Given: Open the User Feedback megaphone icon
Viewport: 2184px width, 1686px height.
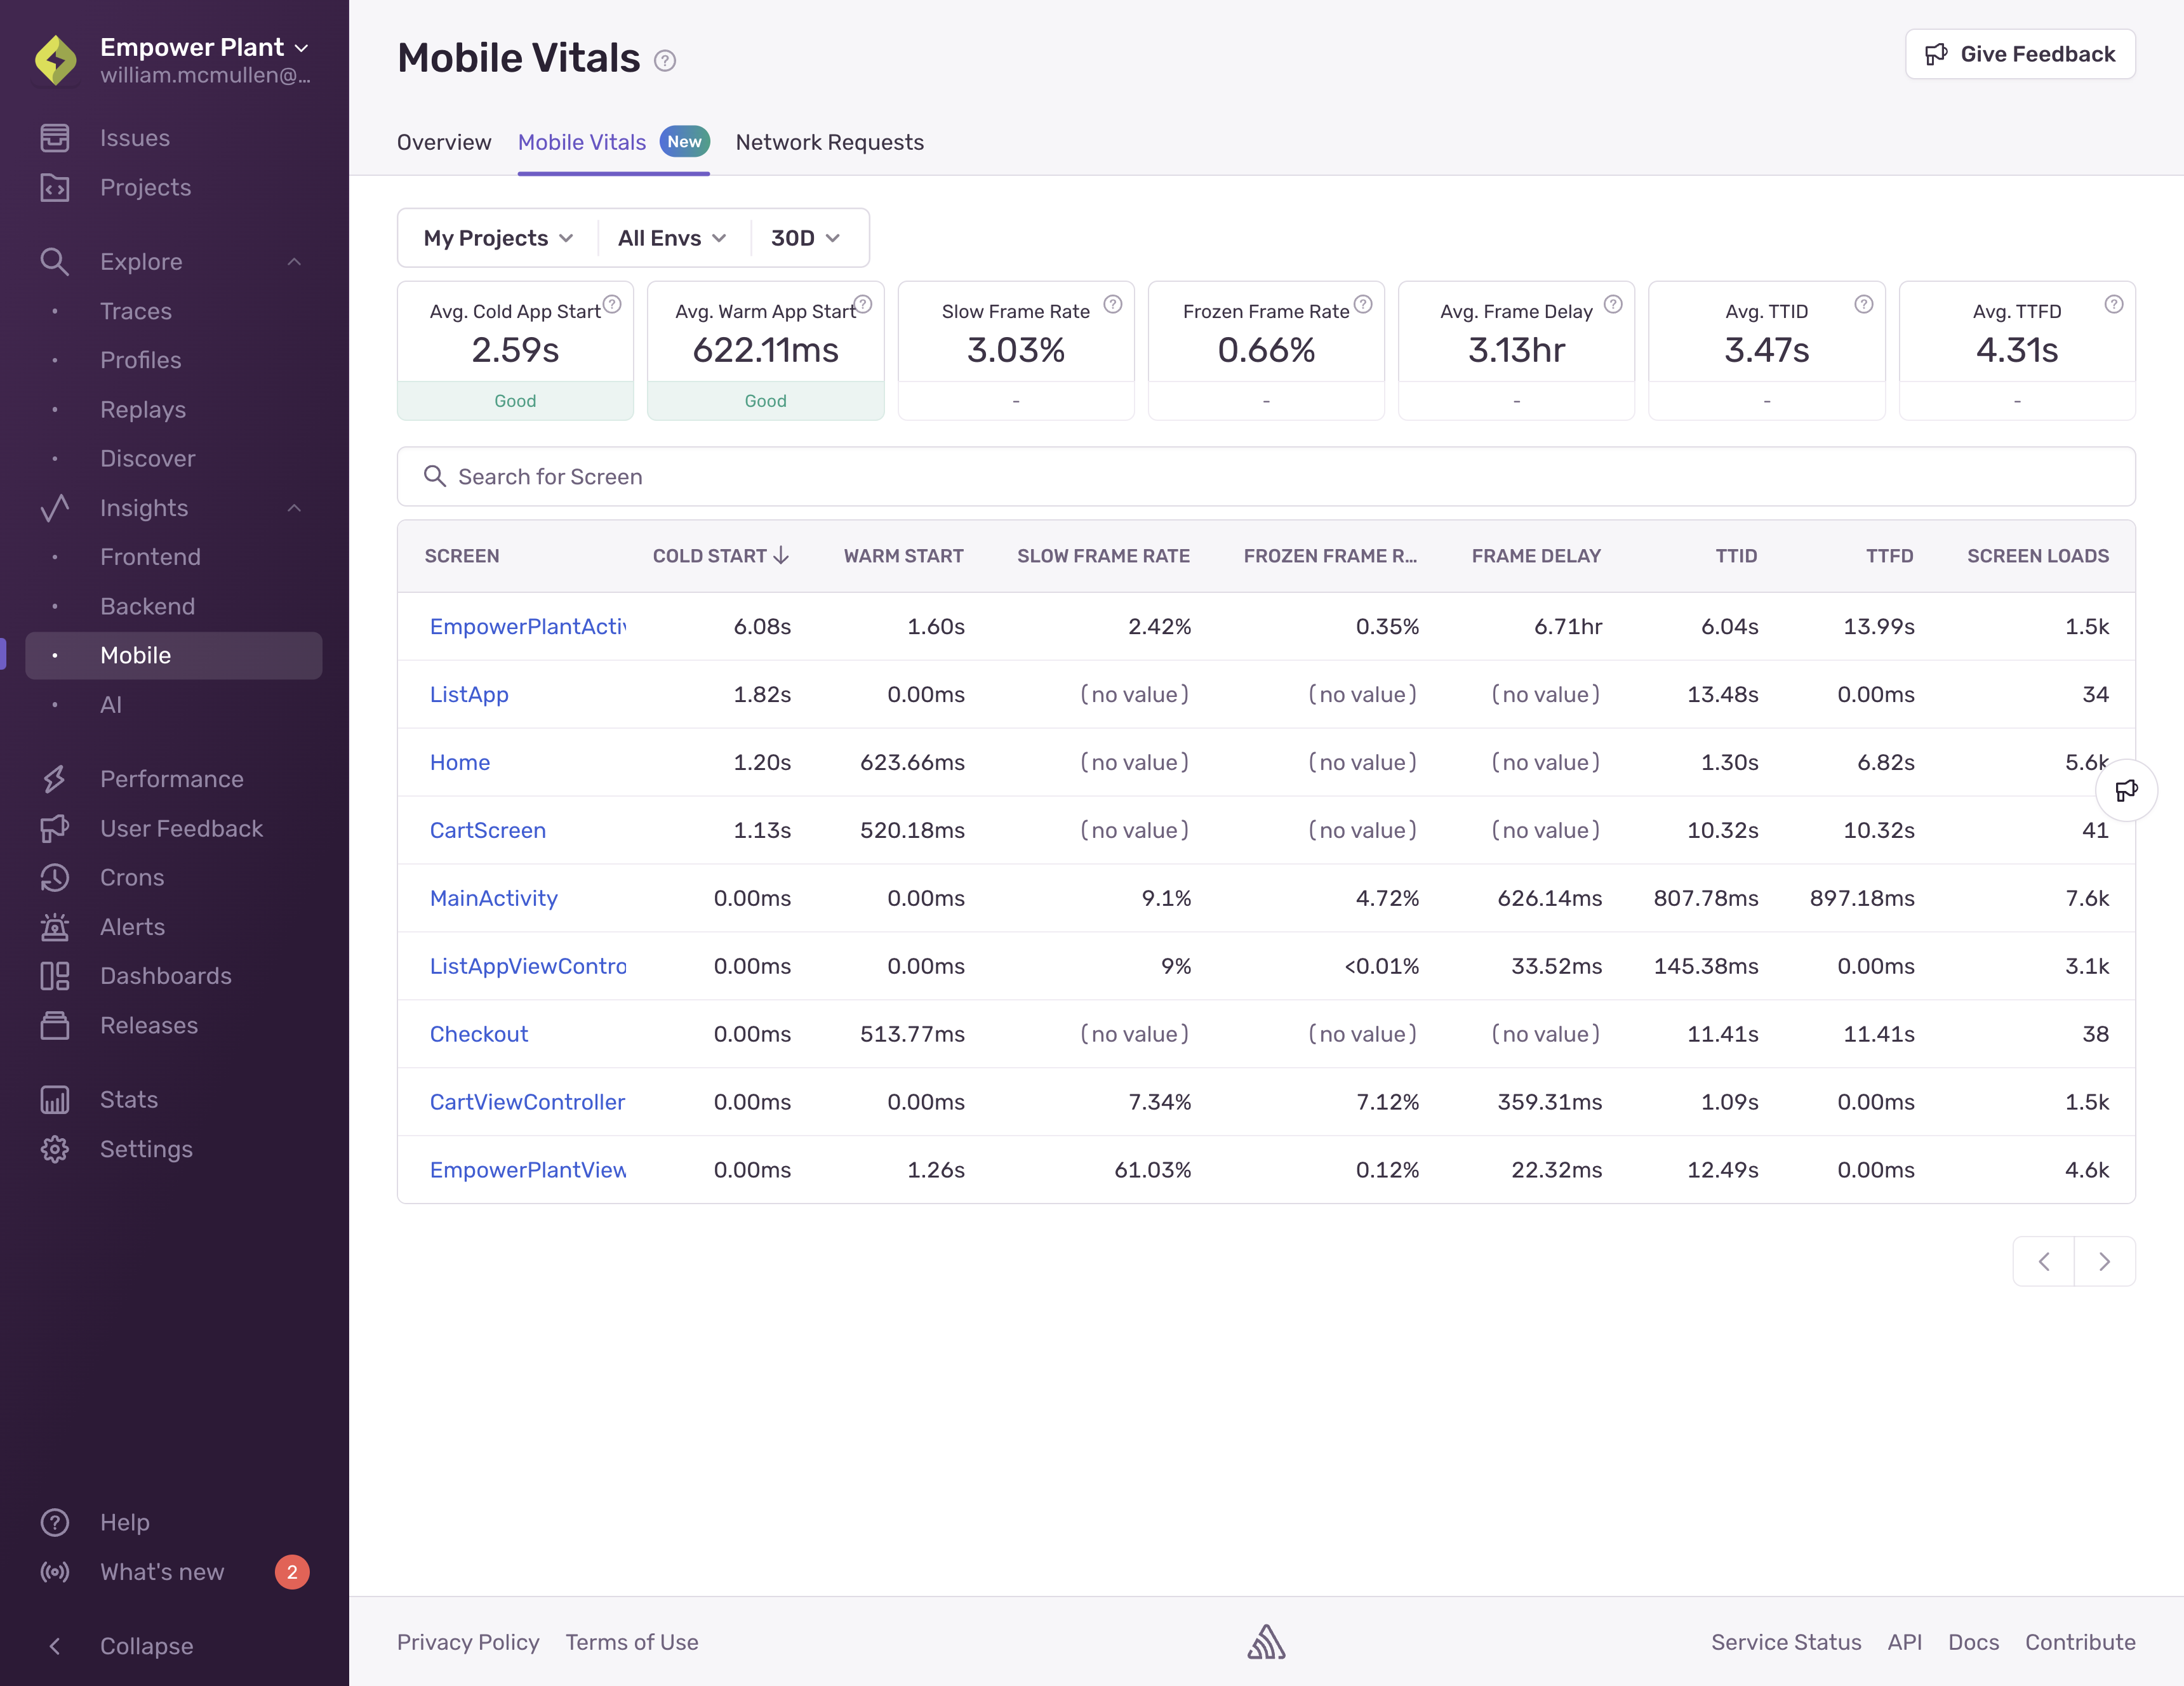Looking at the screenshot, I should 55,828.
